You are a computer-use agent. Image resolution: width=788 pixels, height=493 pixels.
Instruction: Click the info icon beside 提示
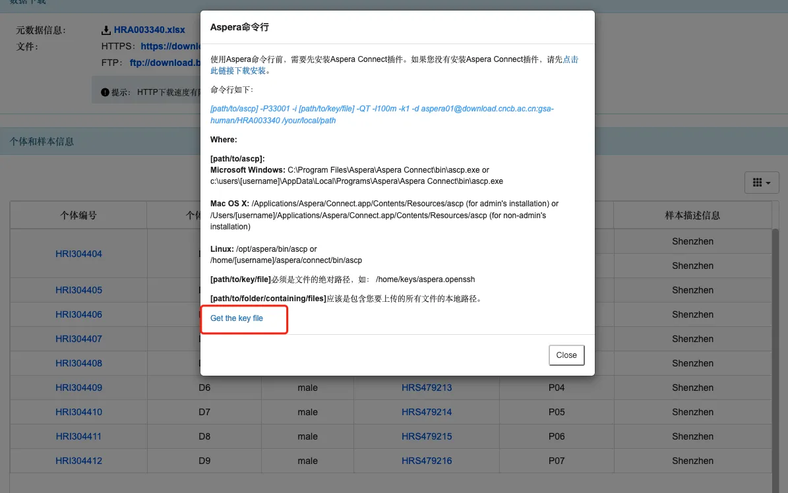[105, 92]
